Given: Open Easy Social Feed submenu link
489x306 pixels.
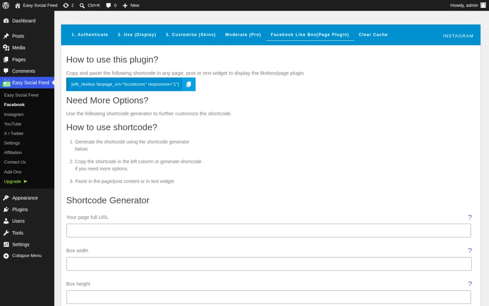Looking at the screenshot, I should (x=21, y=95).
